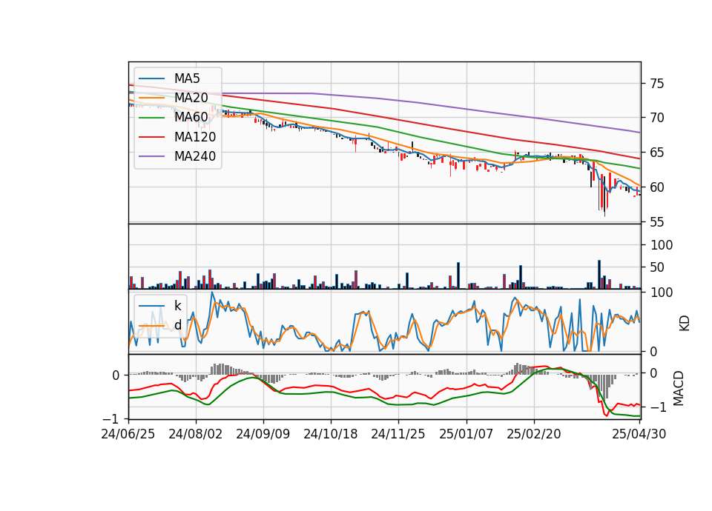Click the 24/10/18 date axis label
The height and width of the screenshot is (511, 712).
point(331,434)
